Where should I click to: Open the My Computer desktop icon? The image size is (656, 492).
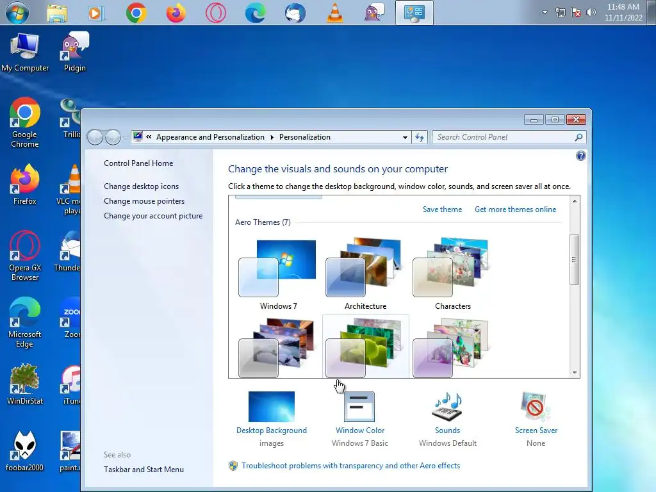(25, 53)
